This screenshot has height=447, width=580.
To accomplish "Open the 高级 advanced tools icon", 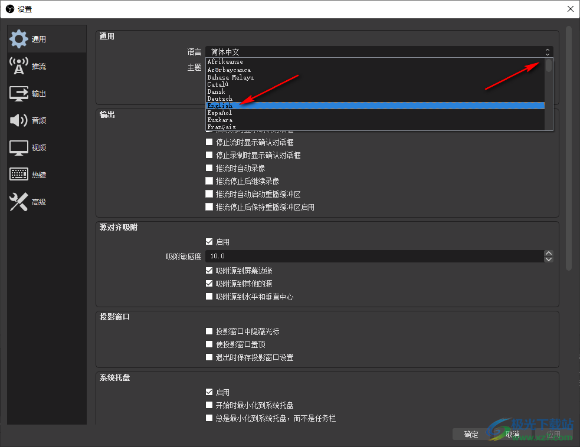I will [18, 202].
